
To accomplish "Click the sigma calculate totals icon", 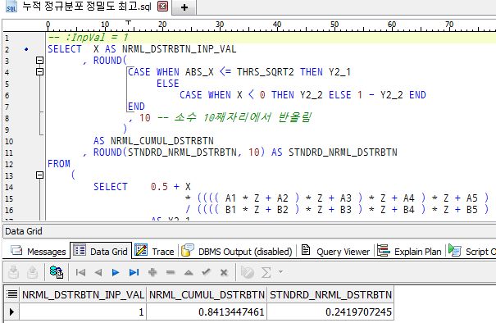I will (266, 272).
